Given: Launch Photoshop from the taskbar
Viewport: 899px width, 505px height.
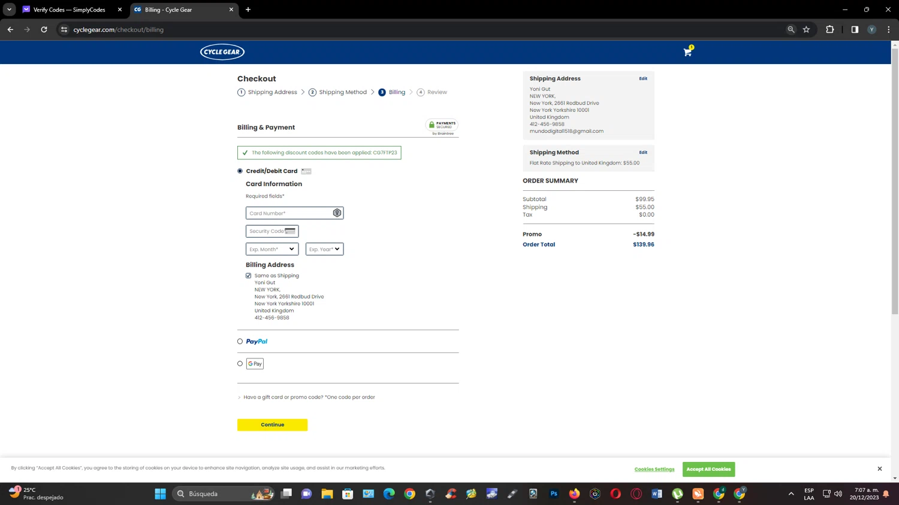Looking at the screenshot, I should (554, 494).
